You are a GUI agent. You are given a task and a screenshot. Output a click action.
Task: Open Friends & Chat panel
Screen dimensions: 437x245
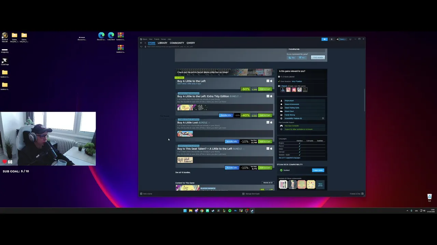click(357, 194)
